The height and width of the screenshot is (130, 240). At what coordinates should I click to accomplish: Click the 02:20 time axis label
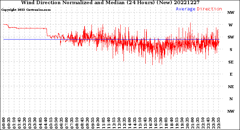[x=25, y=123]
